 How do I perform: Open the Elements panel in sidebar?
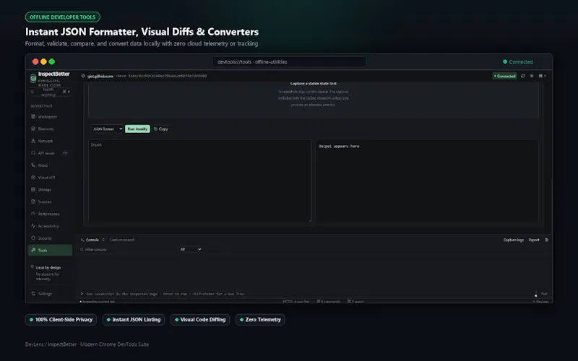(x=50, y=129)
